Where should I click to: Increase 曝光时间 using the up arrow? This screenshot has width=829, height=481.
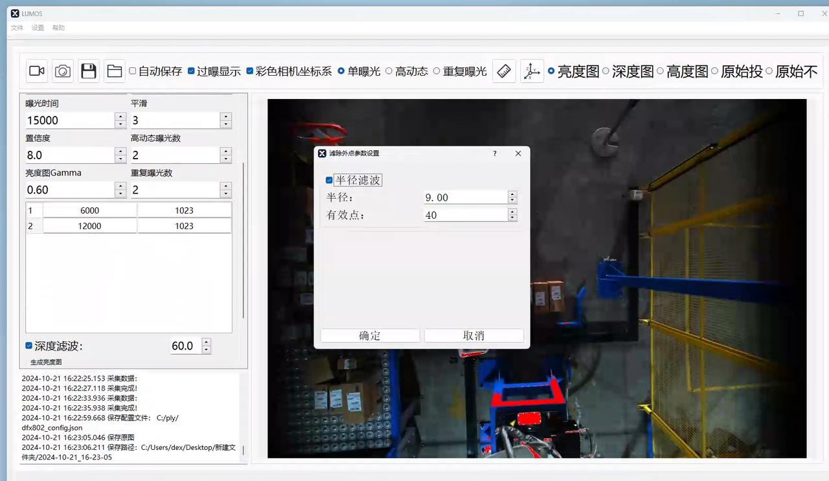tap(120, 117)
